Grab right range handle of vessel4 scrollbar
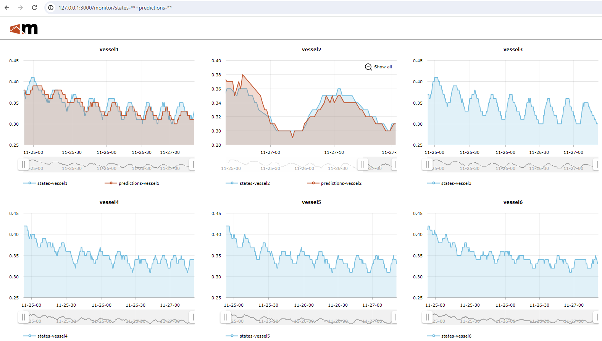The height and width of the screenshot is (341, 602). [192, 317]
